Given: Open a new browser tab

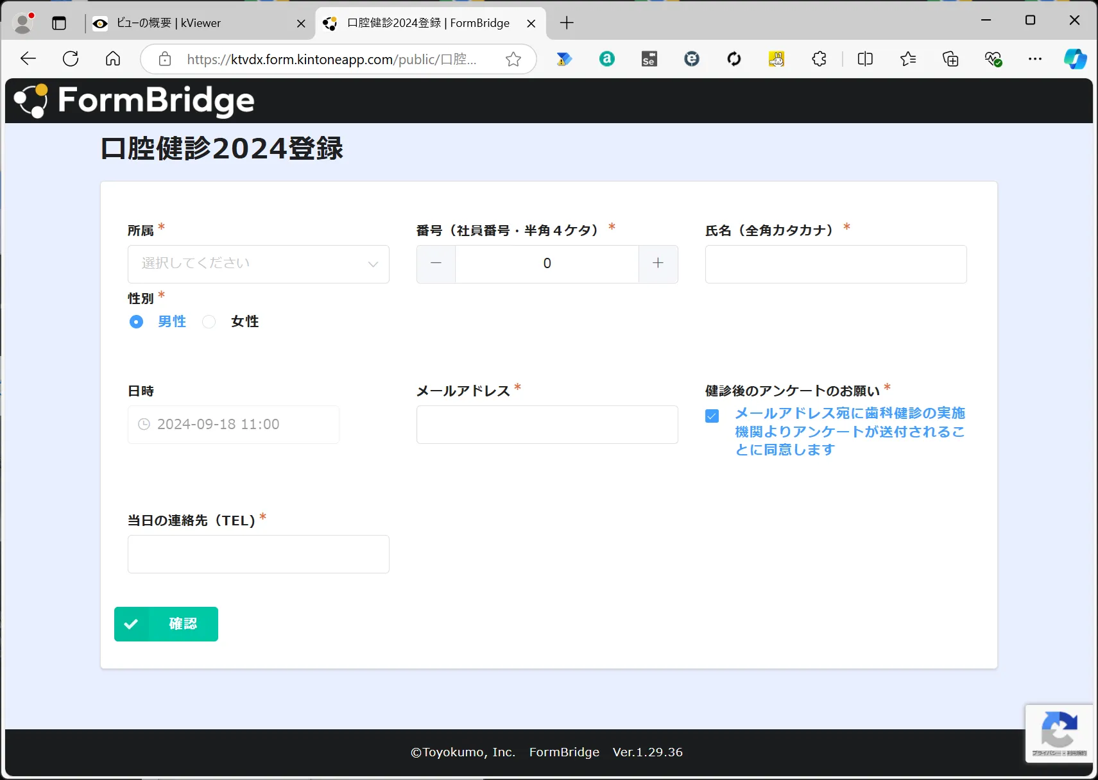Looking at the screenshot, I should point(567,23).
